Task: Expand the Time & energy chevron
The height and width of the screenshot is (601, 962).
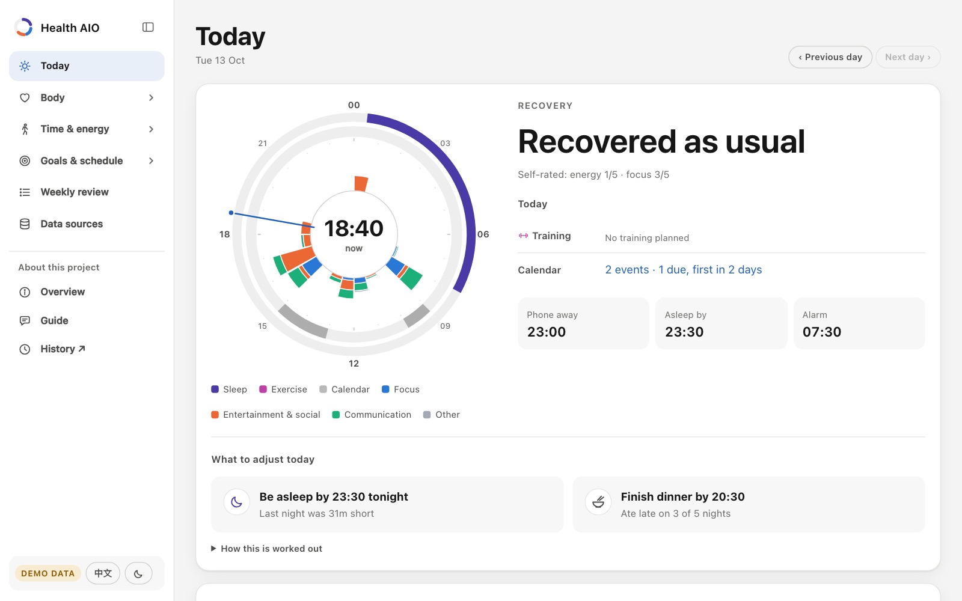Action: click(151, 129)
